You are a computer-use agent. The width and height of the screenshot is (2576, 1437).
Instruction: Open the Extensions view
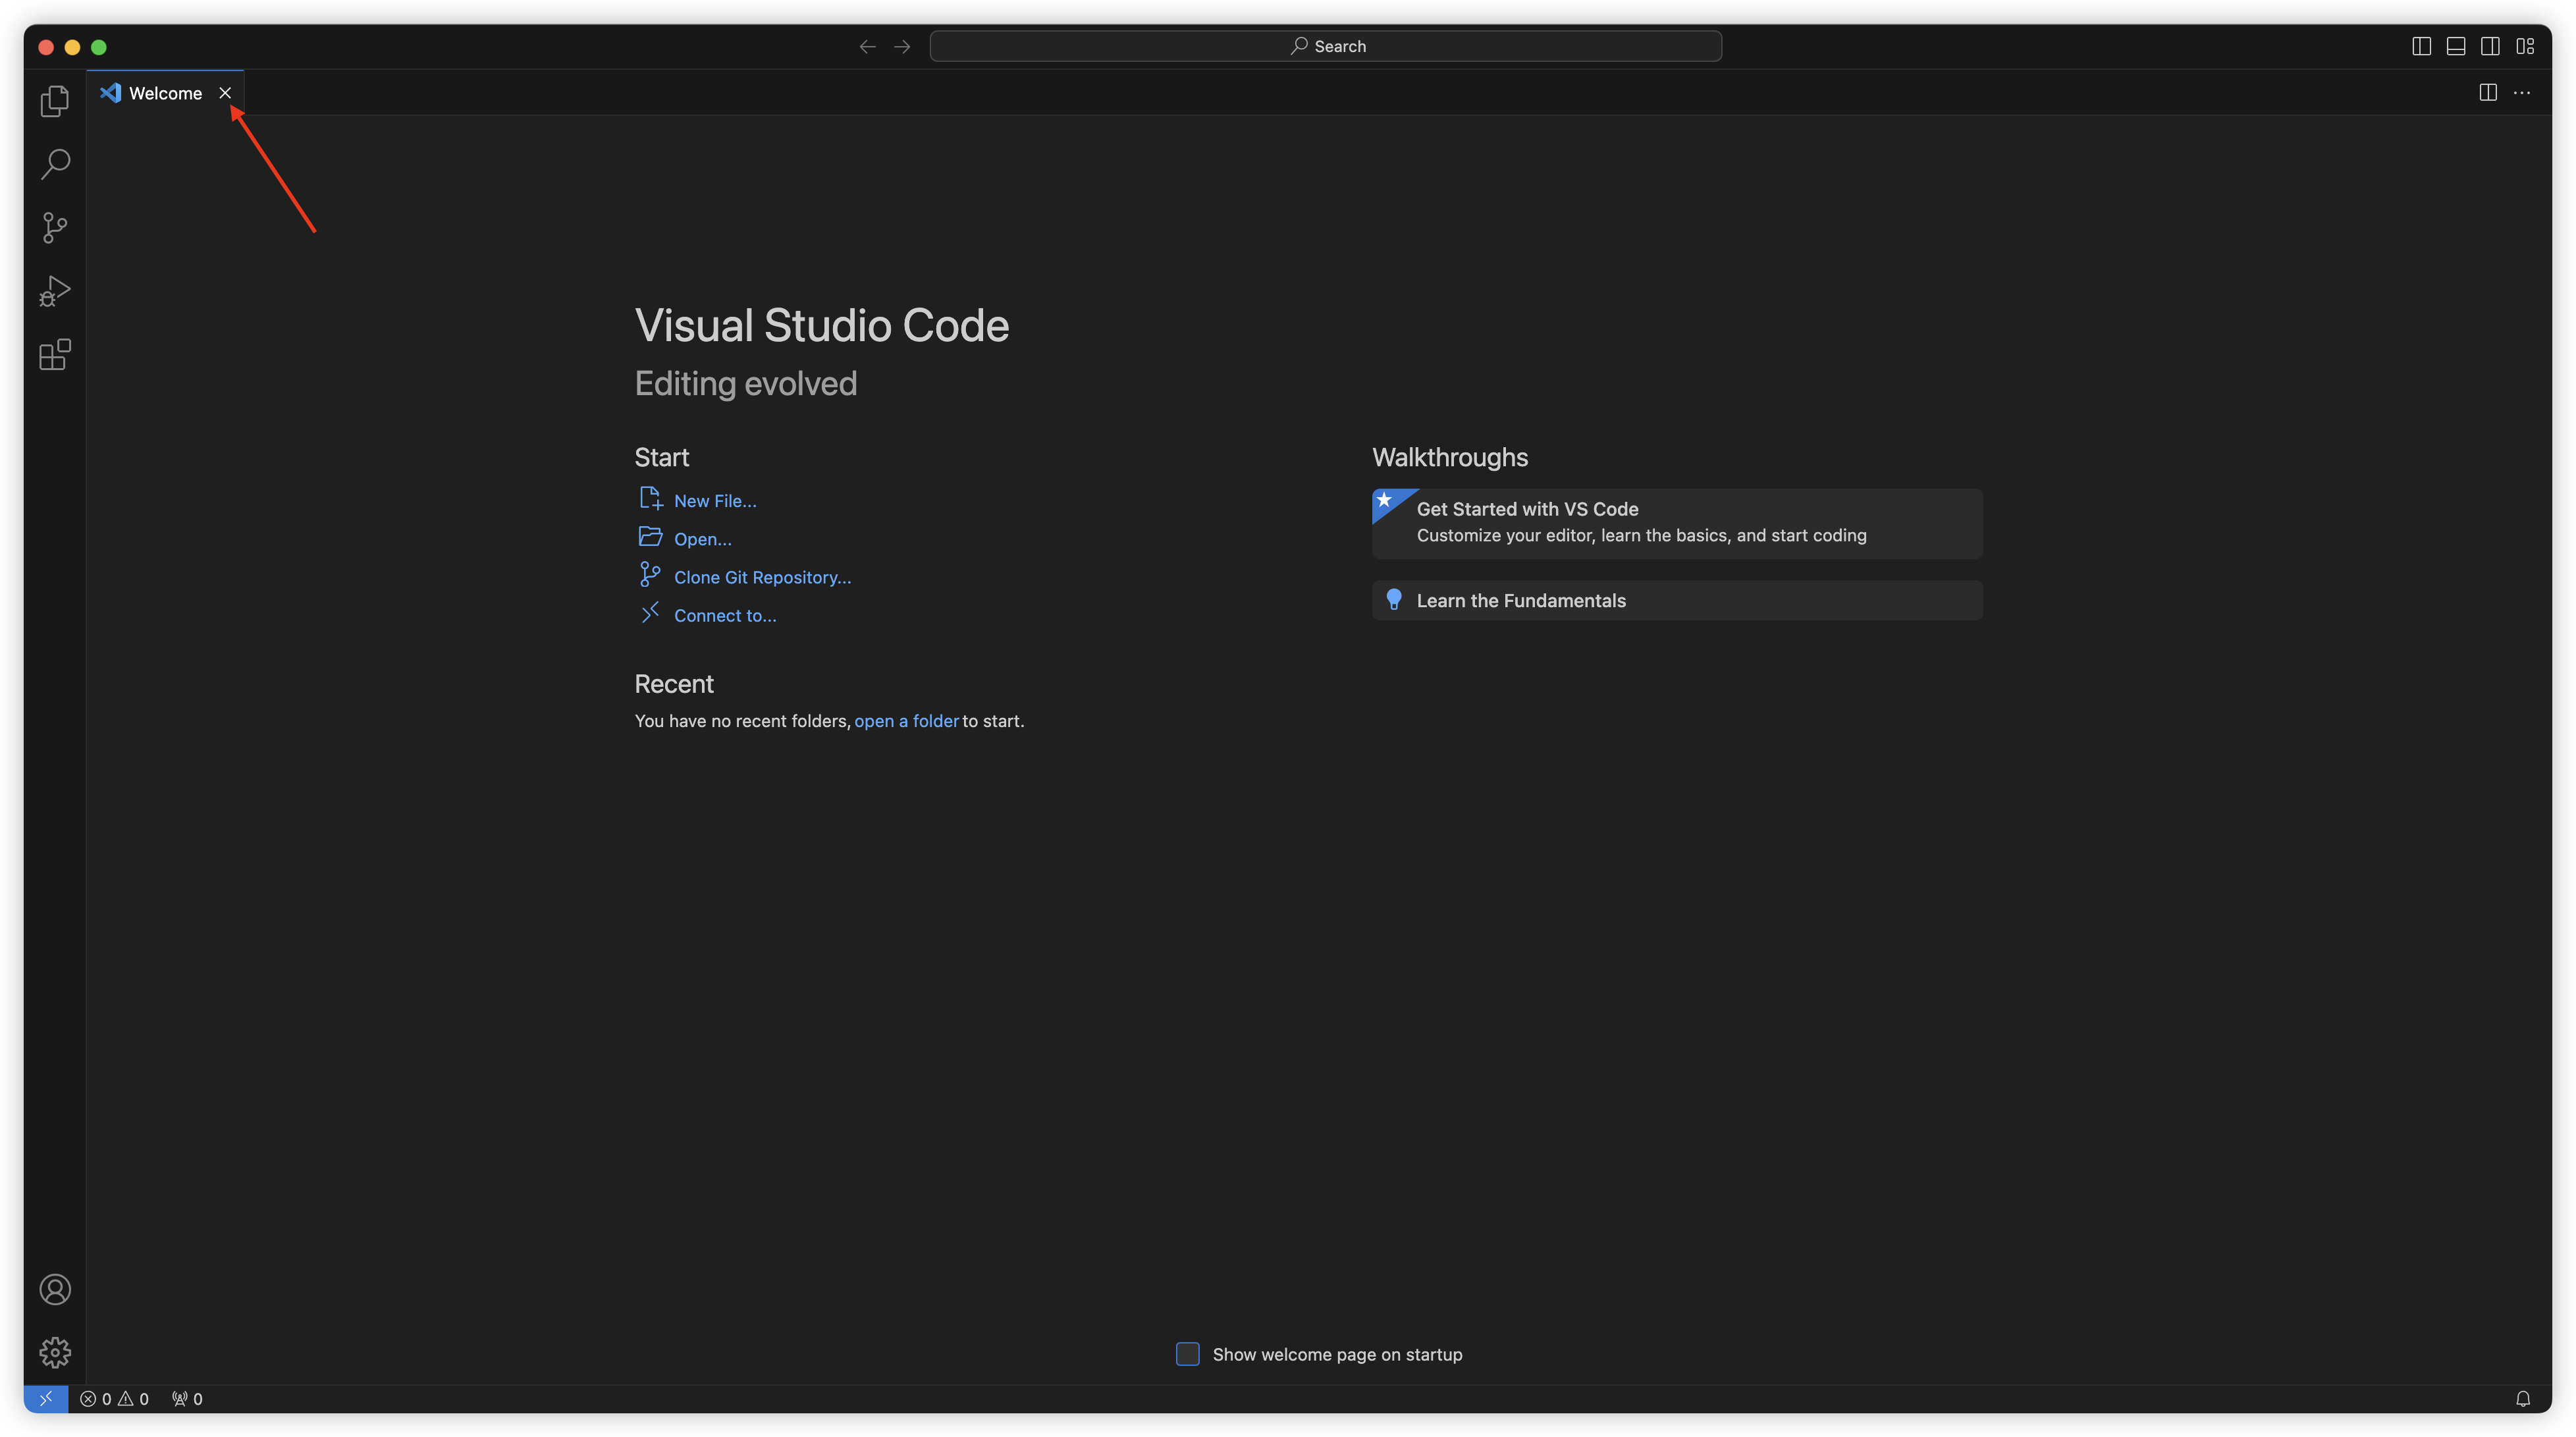click(x=55, y=354)
